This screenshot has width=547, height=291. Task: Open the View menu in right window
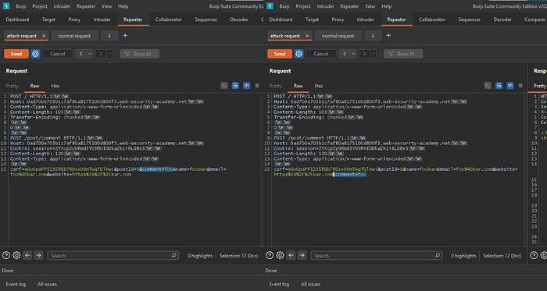370,6
